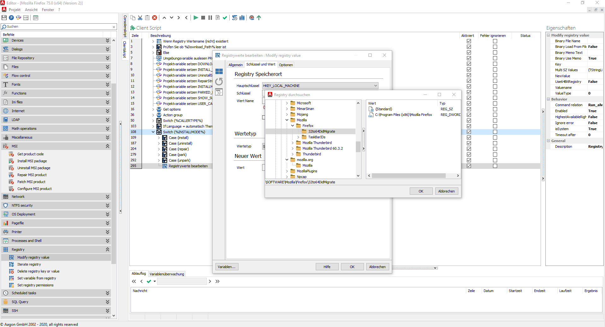Switch to the Optionen tab
Screen dimensions: 605x327
[x=286, y=65]
